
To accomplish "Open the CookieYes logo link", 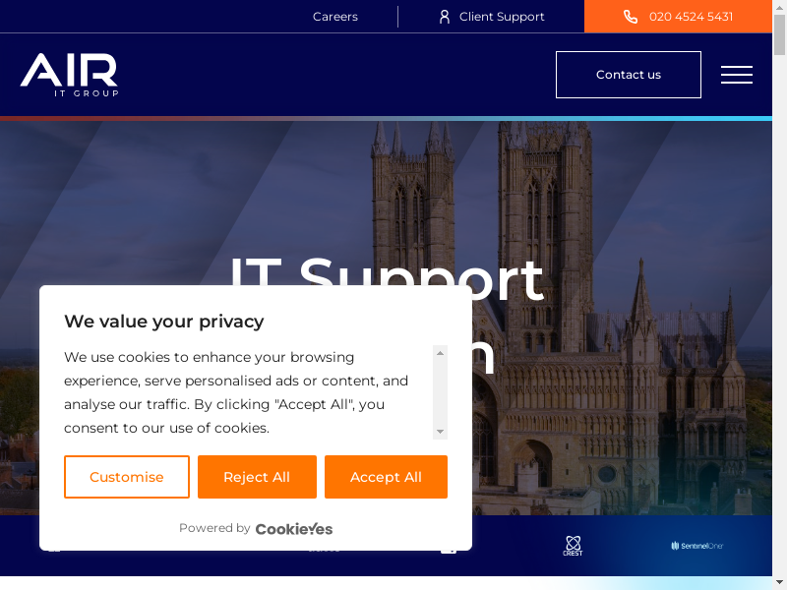I will pos(294,529).
